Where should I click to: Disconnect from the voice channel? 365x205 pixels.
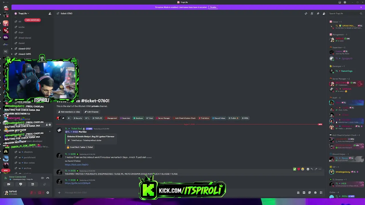tap(48, 178)
